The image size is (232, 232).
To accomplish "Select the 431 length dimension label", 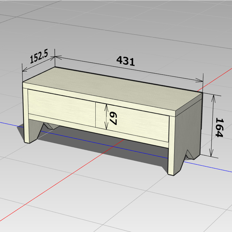I will point(125,61).
